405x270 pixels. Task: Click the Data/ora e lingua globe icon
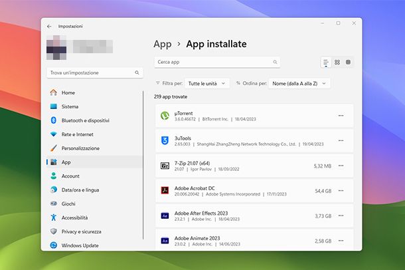coord(54,190)
